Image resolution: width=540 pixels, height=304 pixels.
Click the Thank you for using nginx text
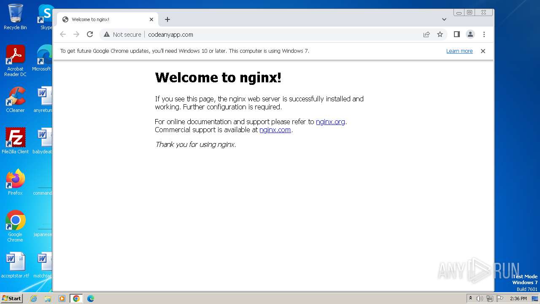(195, 144)
